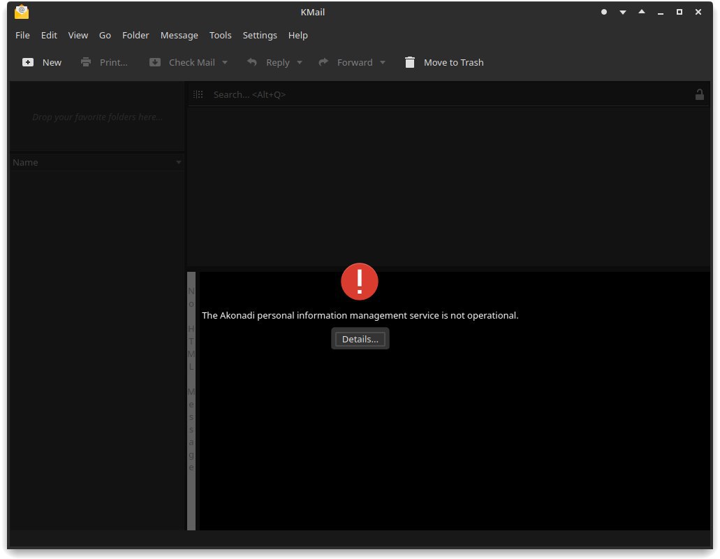Click the shade-down triangle in title bar

[x=623, y=13]
